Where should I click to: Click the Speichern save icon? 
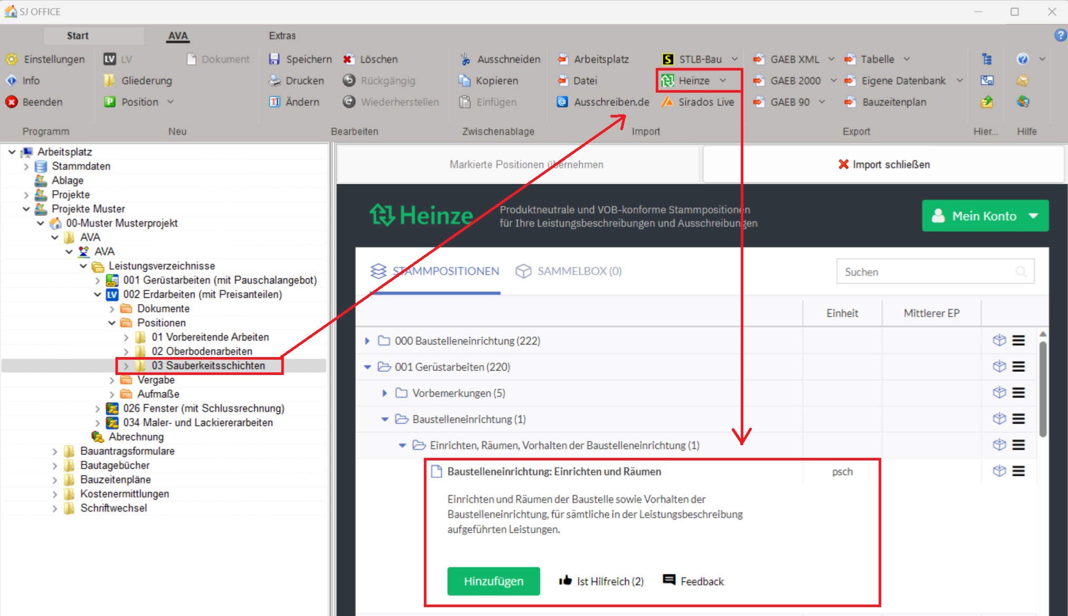(275, 59)
